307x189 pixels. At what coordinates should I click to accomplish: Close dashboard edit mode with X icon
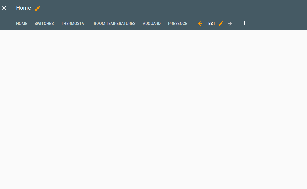click(x=4, y=8)
